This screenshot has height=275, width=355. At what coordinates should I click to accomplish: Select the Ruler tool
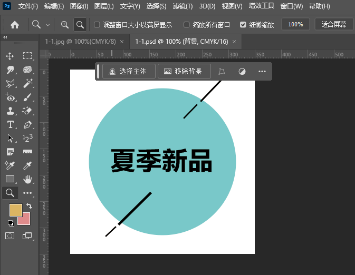[x=27, y=152]
